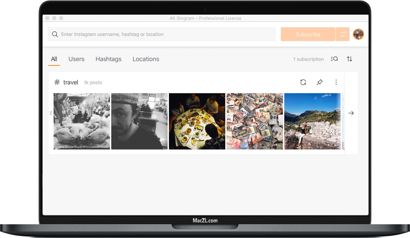Open the sort order arrows
Screen dimensions: 410x238
click(x=349, y=59)
